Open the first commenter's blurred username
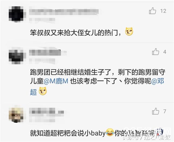The height and width of the screenshot is (142, 174). [64, 12]
